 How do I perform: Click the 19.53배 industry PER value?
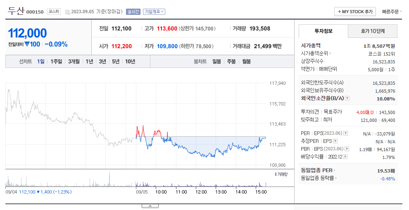tap(386, 171)
